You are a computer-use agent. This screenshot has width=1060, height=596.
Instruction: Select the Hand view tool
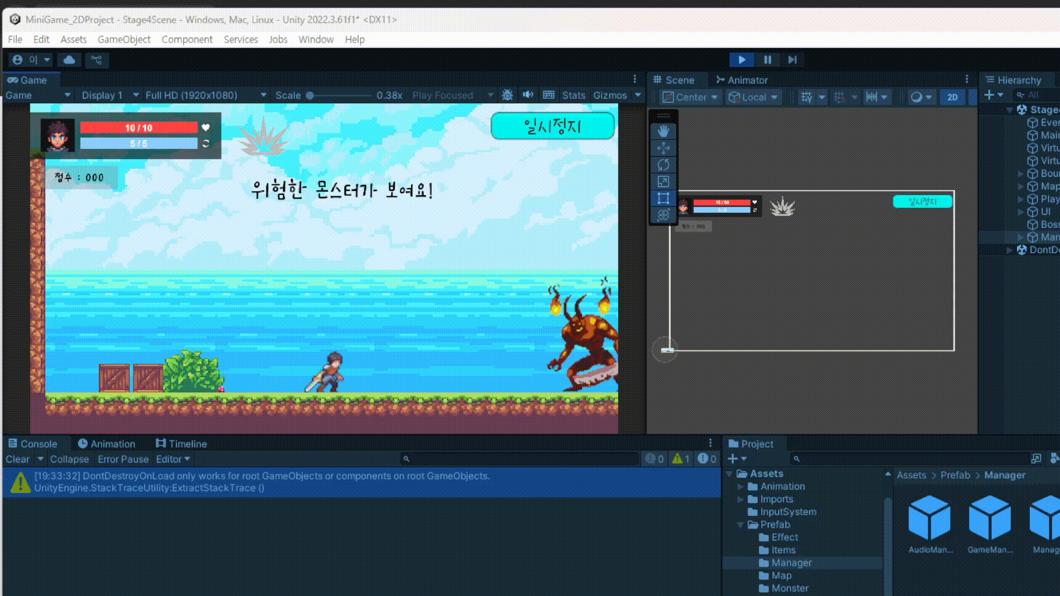[663, 131]
